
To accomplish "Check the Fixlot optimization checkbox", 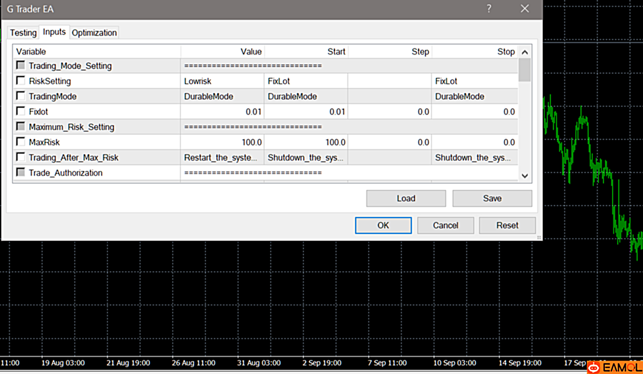I will pos(20,111).
